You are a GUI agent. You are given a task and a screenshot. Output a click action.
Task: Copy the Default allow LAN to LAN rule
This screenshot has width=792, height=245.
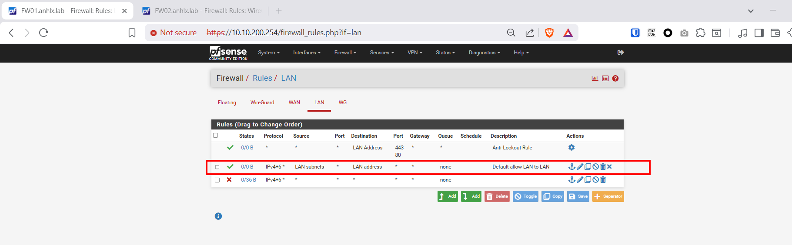pos(588,167)
